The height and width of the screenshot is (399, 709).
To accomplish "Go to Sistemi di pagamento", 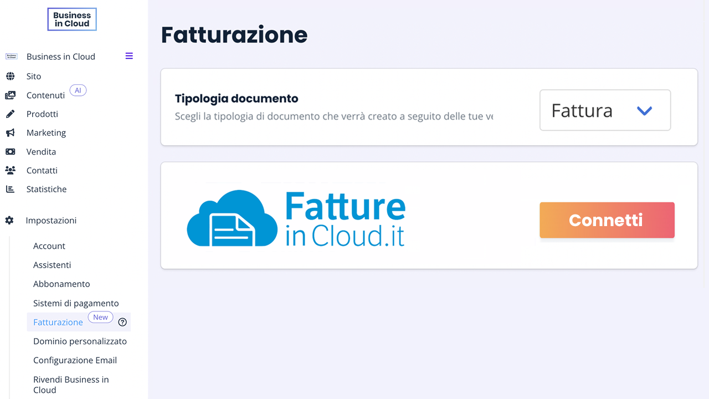I will tap(76, 303).
